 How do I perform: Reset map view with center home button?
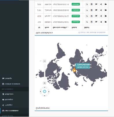[45, 91]
